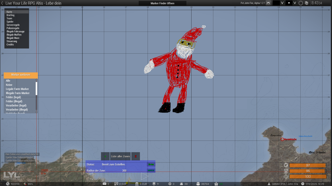Click the marker list scroll down arrow
332x186 pixels.
click(36, 112)
